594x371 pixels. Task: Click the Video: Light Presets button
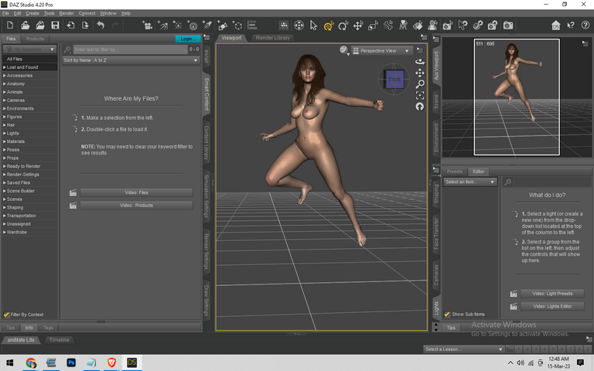coord(552,294)
